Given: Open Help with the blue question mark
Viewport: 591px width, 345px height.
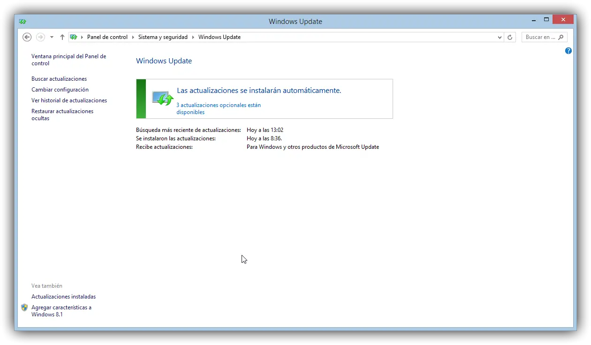Looking at the screenshot, I should pyautogui.click(x=568, y=51).
